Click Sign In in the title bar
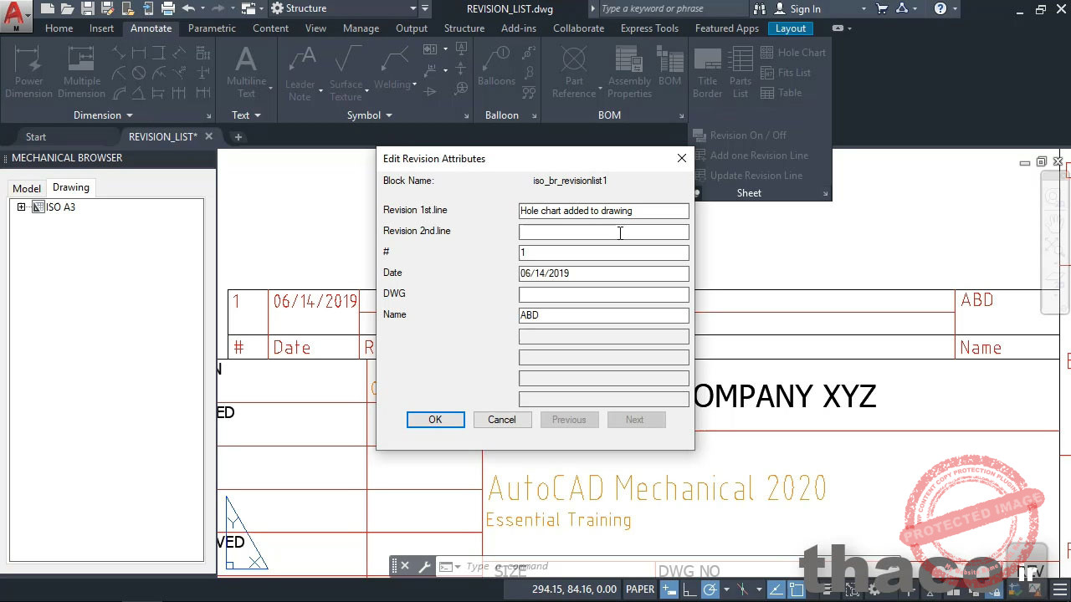Image resolution: width=1071 pixels, height=602 pixels. pyautogui.click(x=805, y=9)
